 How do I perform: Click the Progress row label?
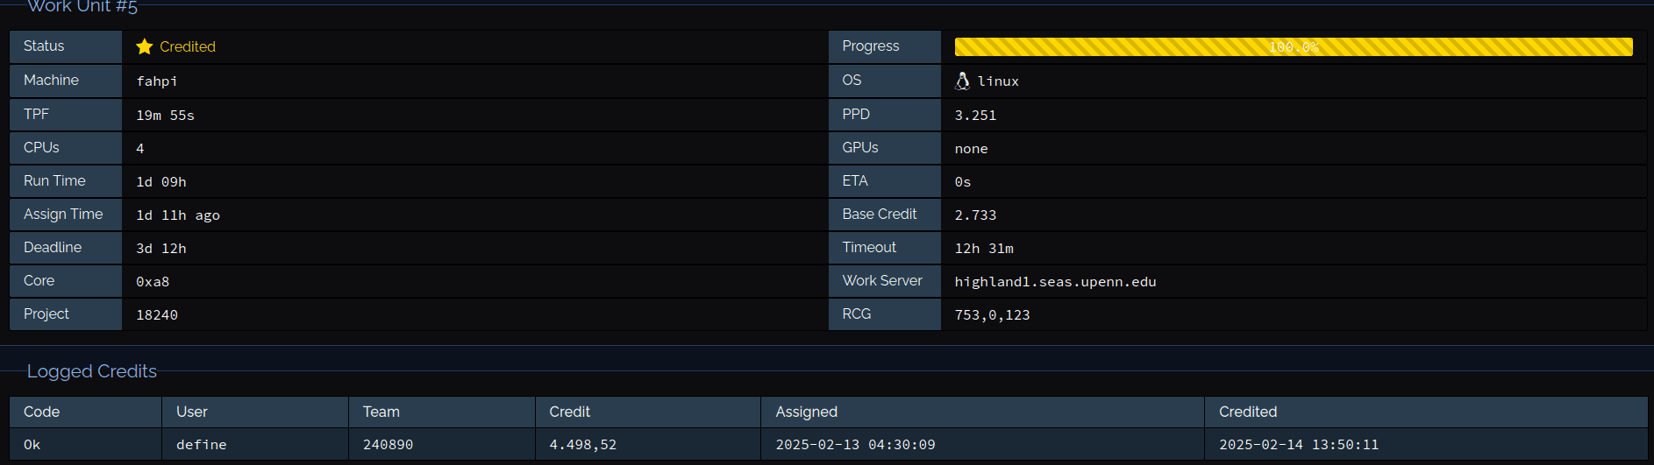point(885,46)
